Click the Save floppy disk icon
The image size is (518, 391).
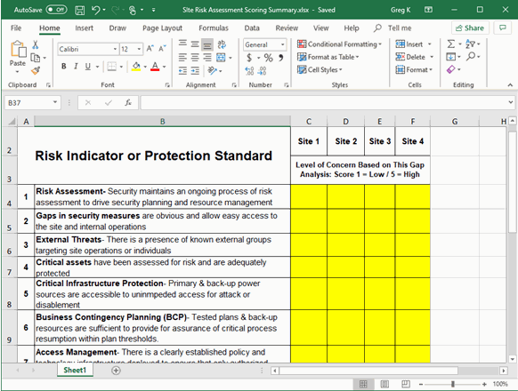[x=79, y=11]
